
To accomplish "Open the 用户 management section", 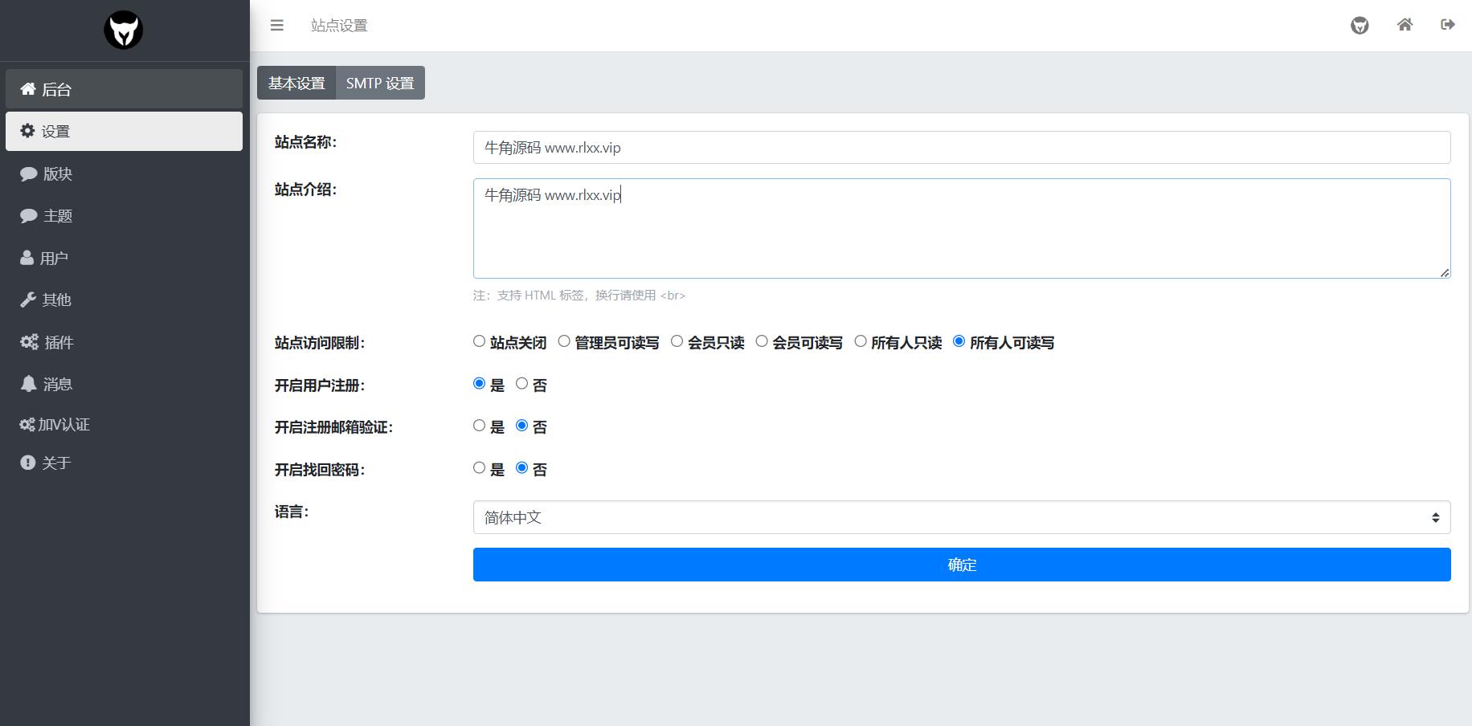I will click(x=56, y=257).
